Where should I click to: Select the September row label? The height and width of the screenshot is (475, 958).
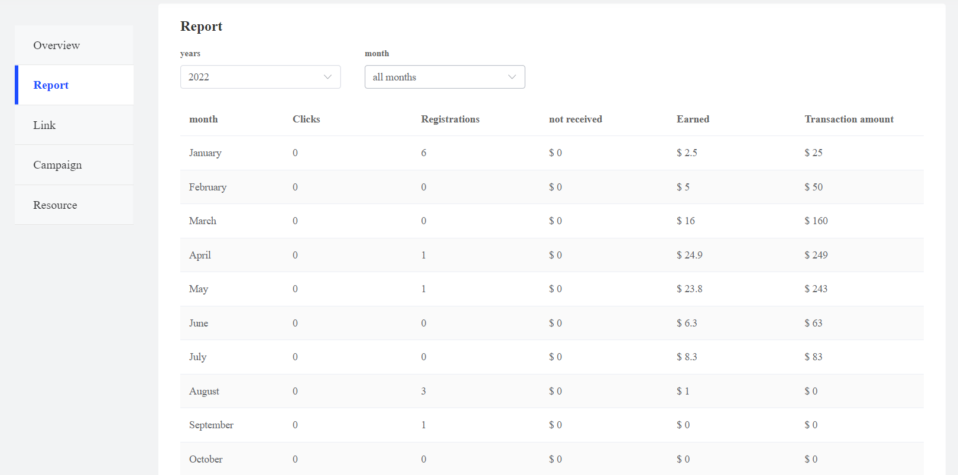[x=211, y=425]
